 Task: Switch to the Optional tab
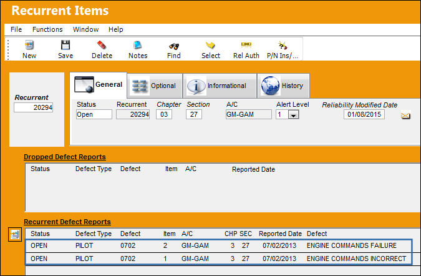click(155, 86)
